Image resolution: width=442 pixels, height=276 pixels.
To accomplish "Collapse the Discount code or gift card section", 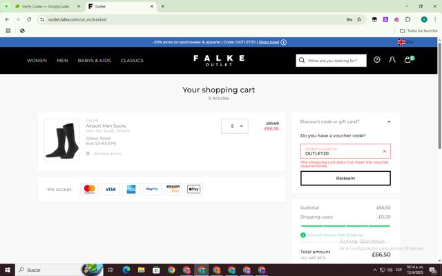I will [389, 121].
